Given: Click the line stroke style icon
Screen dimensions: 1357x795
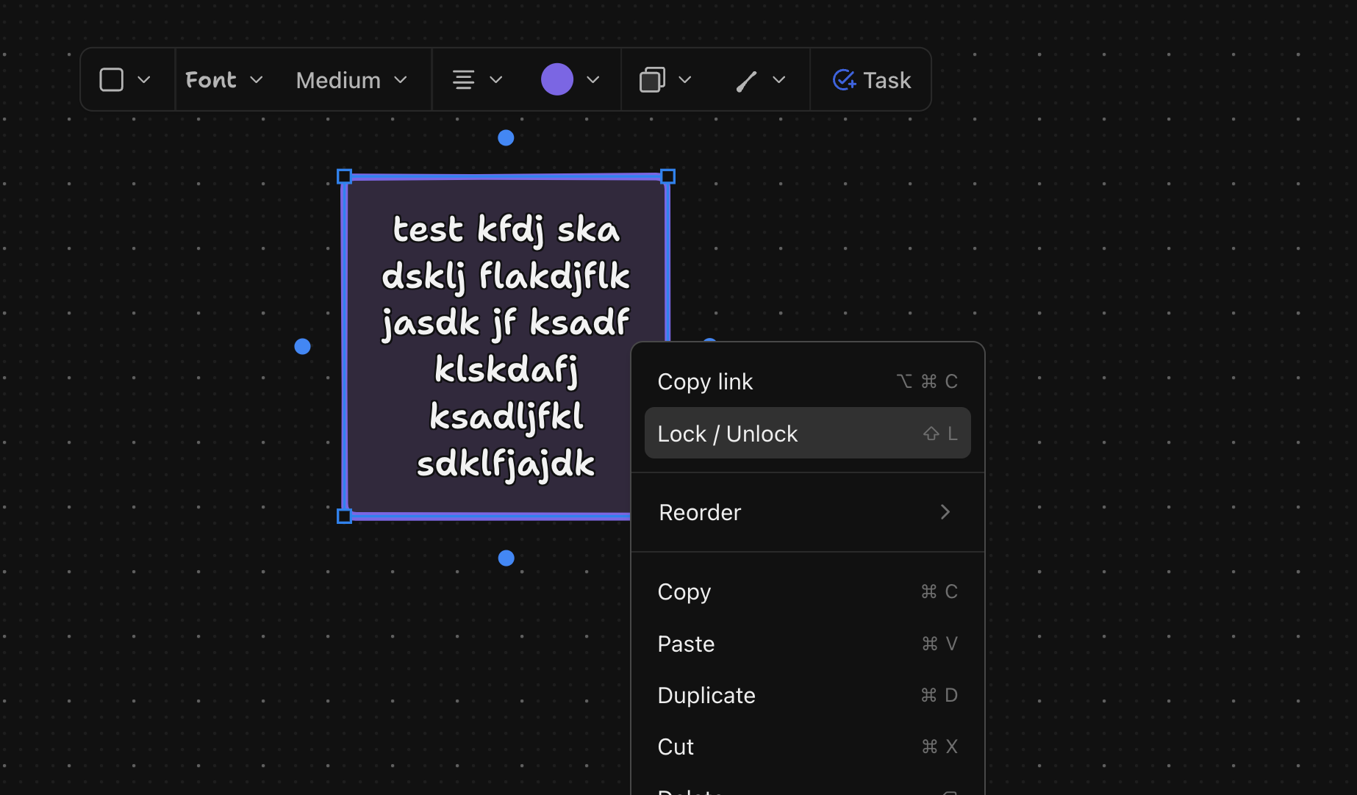Looking at the screenshot, I should point(746,81).
